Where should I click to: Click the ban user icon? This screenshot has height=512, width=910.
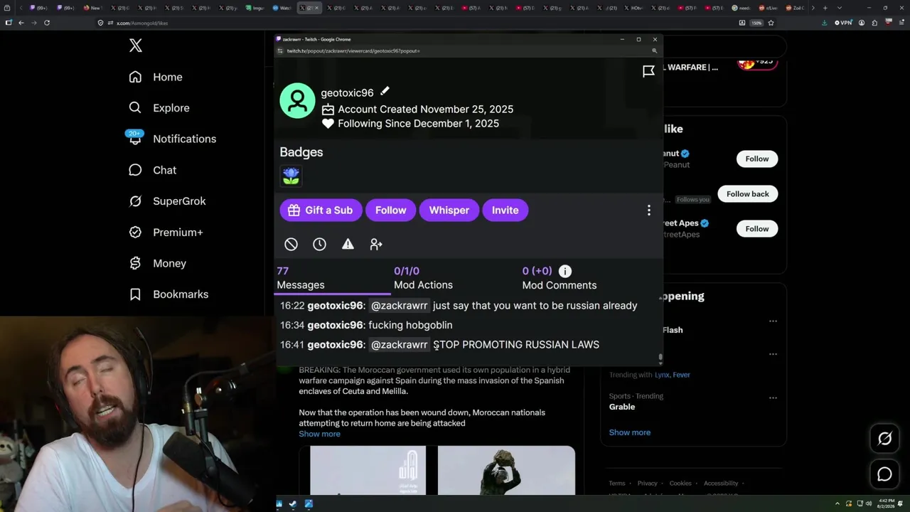[x=291, y=245]
